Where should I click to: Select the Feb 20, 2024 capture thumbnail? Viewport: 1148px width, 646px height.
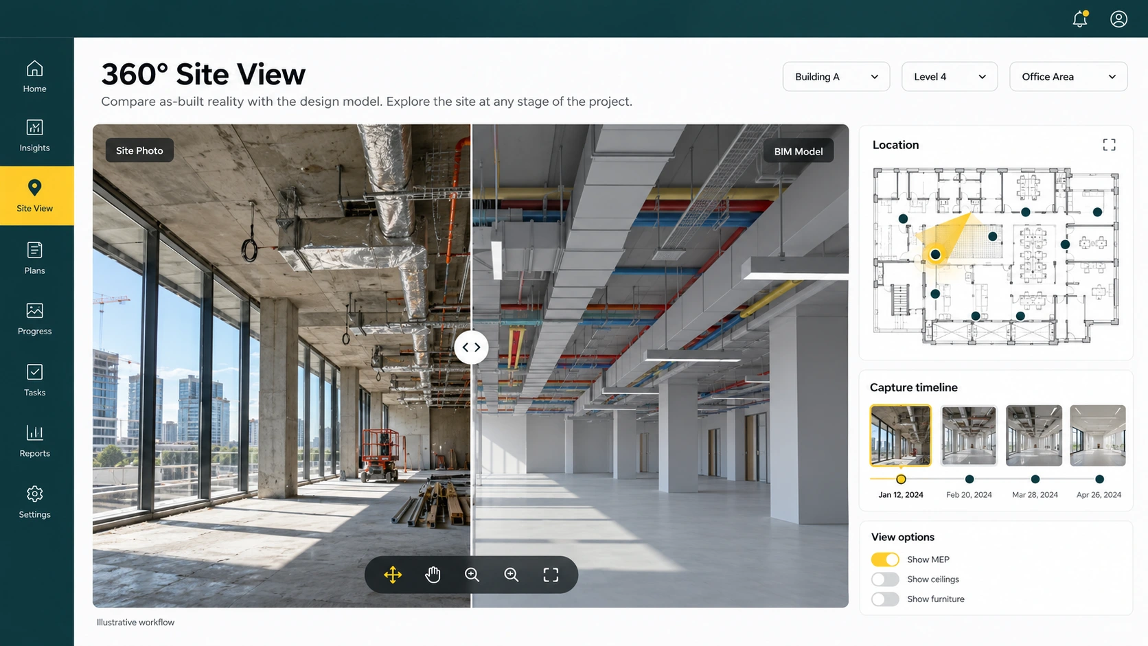(969, 435)
